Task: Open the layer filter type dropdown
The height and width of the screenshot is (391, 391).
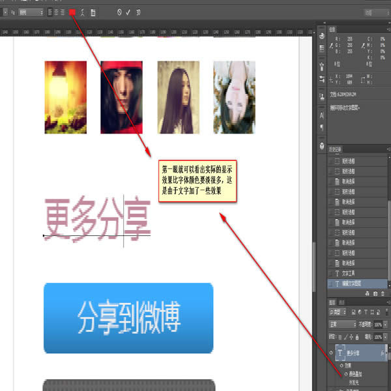Action: click(x=338, y=311)
